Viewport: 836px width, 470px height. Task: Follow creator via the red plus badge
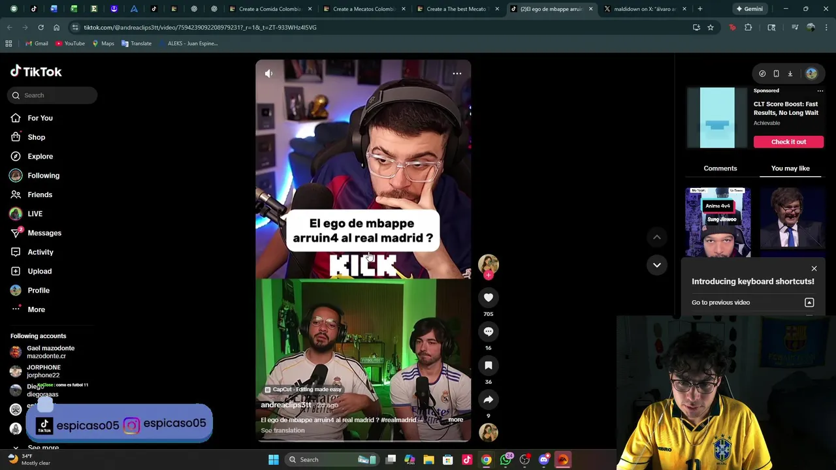click(x=489, y=275)
